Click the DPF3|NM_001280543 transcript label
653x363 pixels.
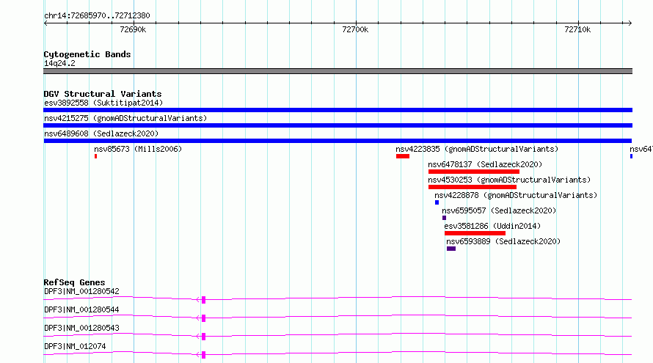81,328
